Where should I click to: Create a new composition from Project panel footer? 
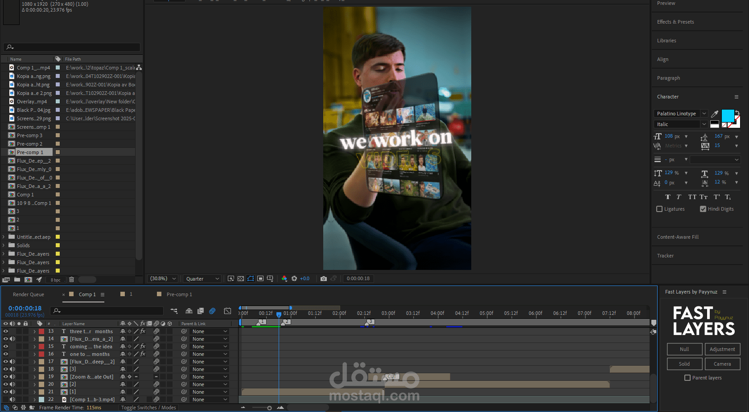(x=28, y=280)
